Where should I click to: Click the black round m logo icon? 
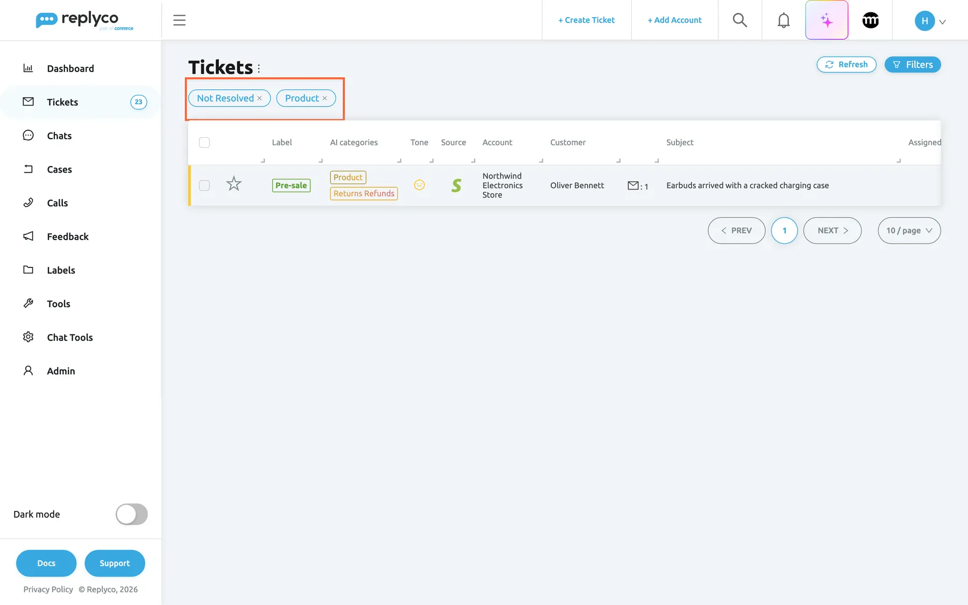[871, 20]
